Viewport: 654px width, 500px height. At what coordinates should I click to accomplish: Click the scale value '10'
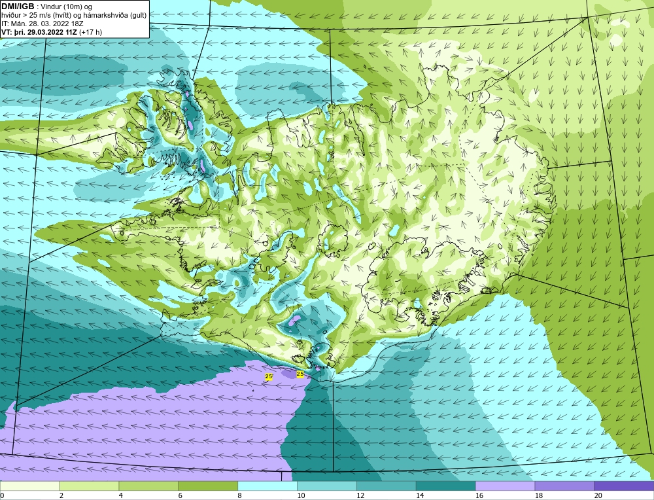coord(301,495)
